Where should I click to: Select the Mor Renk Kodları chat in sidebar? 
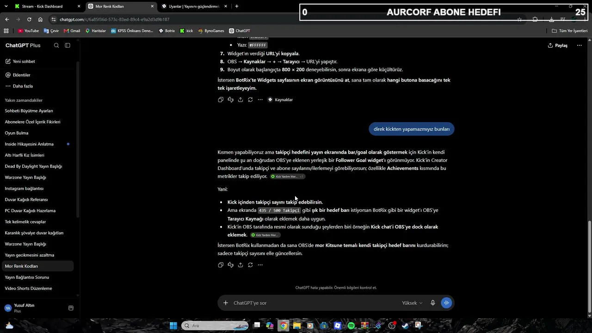(x=38, y=266)
